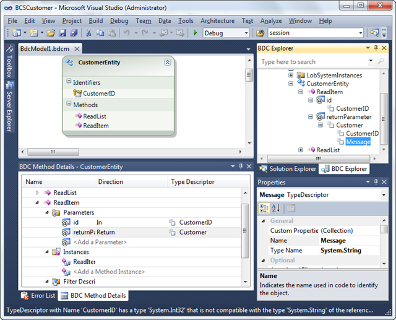Collapse returnParameter node in BDC Explorer

311,117
